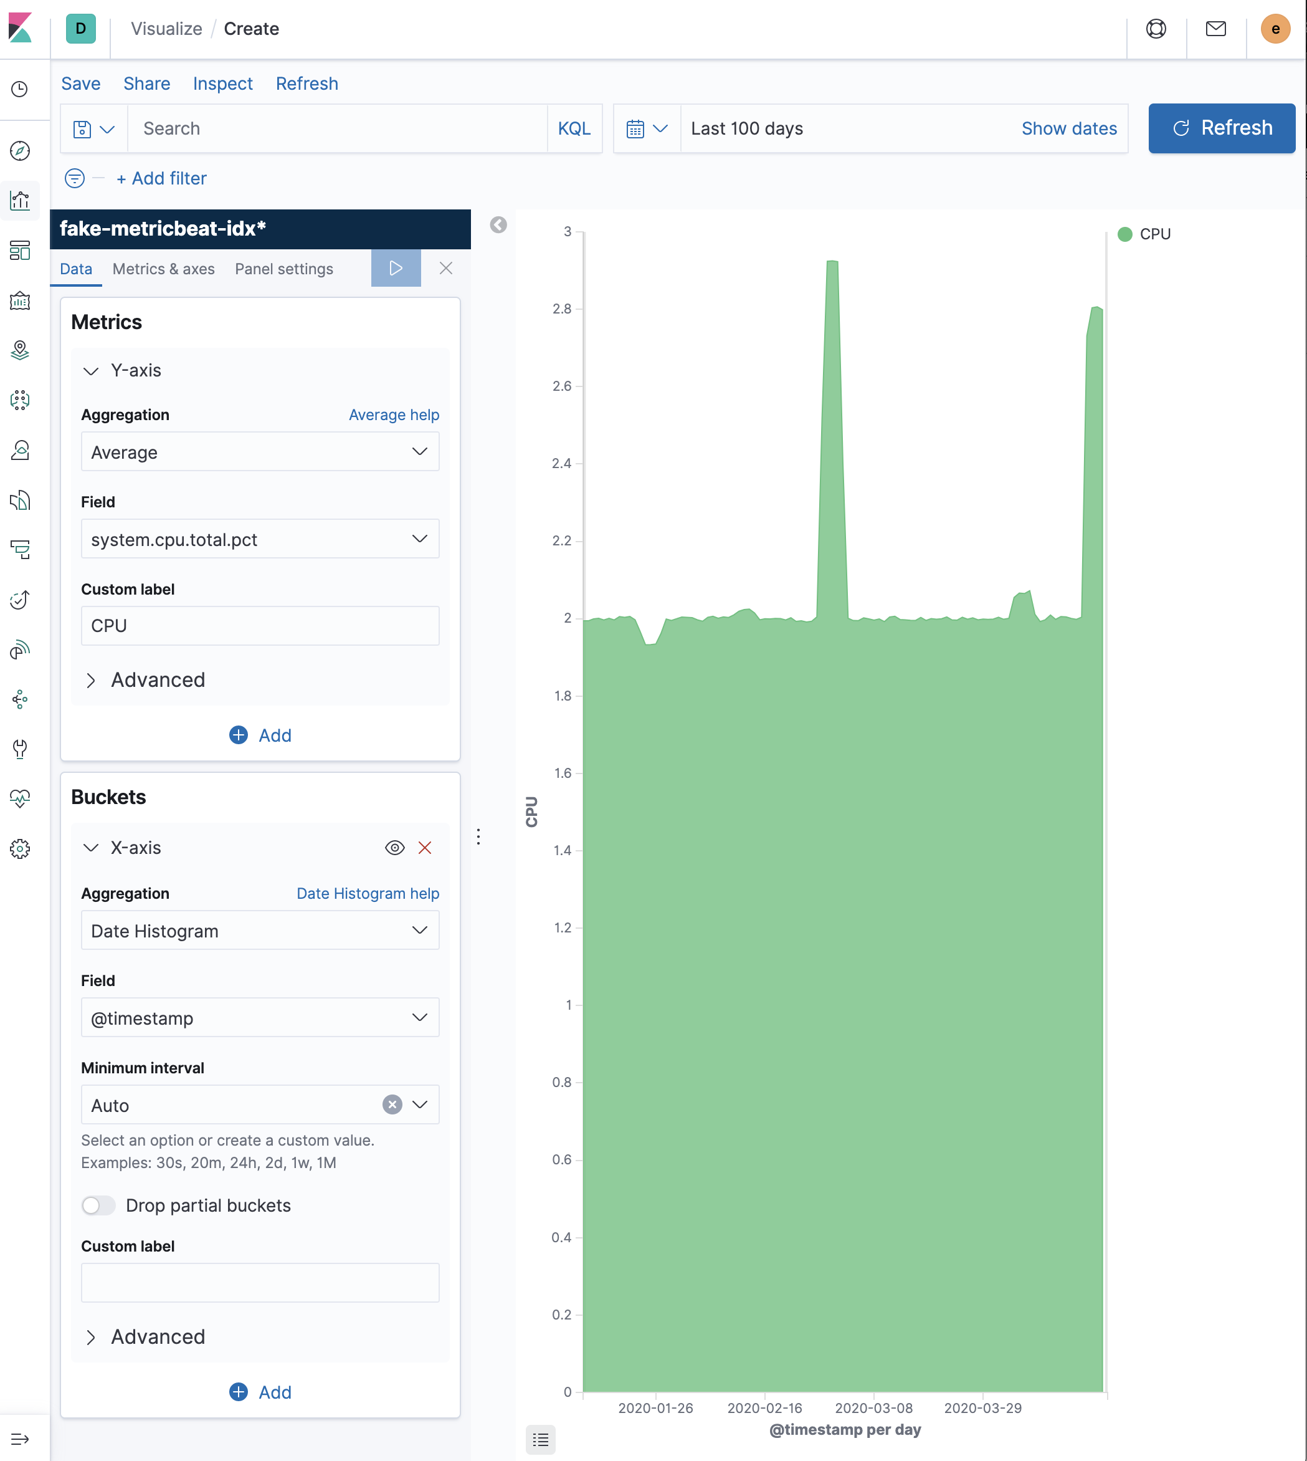Screen dimensions: 1307x1461
Task: Open the Y-axis Aggregation Average dropdown
Action: pos(260,452)
